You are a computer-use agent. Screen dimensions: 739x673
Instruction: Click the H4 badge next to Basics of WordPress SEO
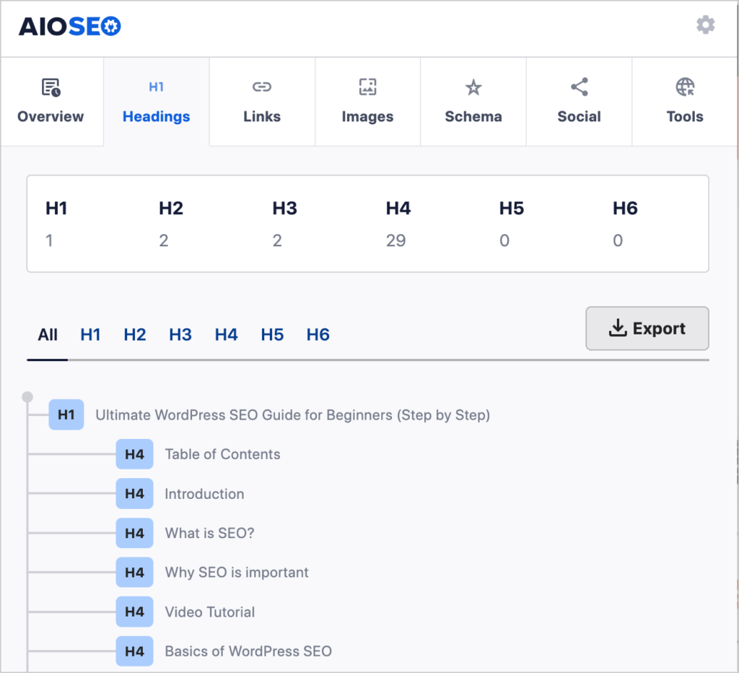[x=135, y=651]
